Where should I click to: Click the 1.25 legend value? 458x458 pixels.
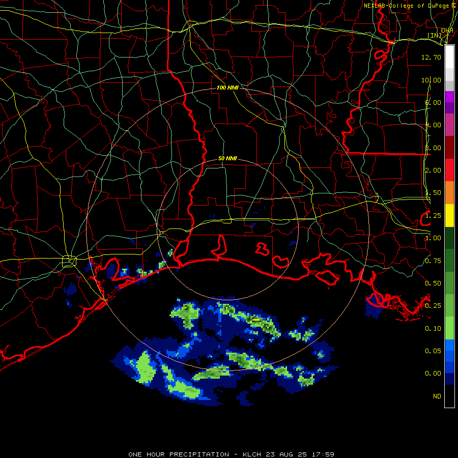tap(433, 216)
